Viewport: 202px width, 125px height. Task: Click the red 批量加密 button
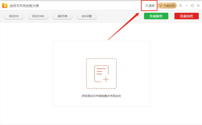(x=187, y=16)
